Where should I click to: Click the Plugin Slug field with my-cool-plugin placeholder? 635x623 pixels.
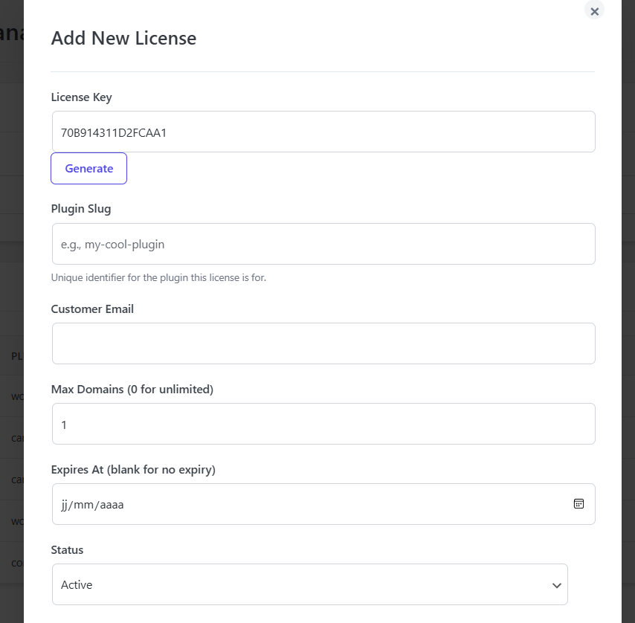click(x=323, y=243)
